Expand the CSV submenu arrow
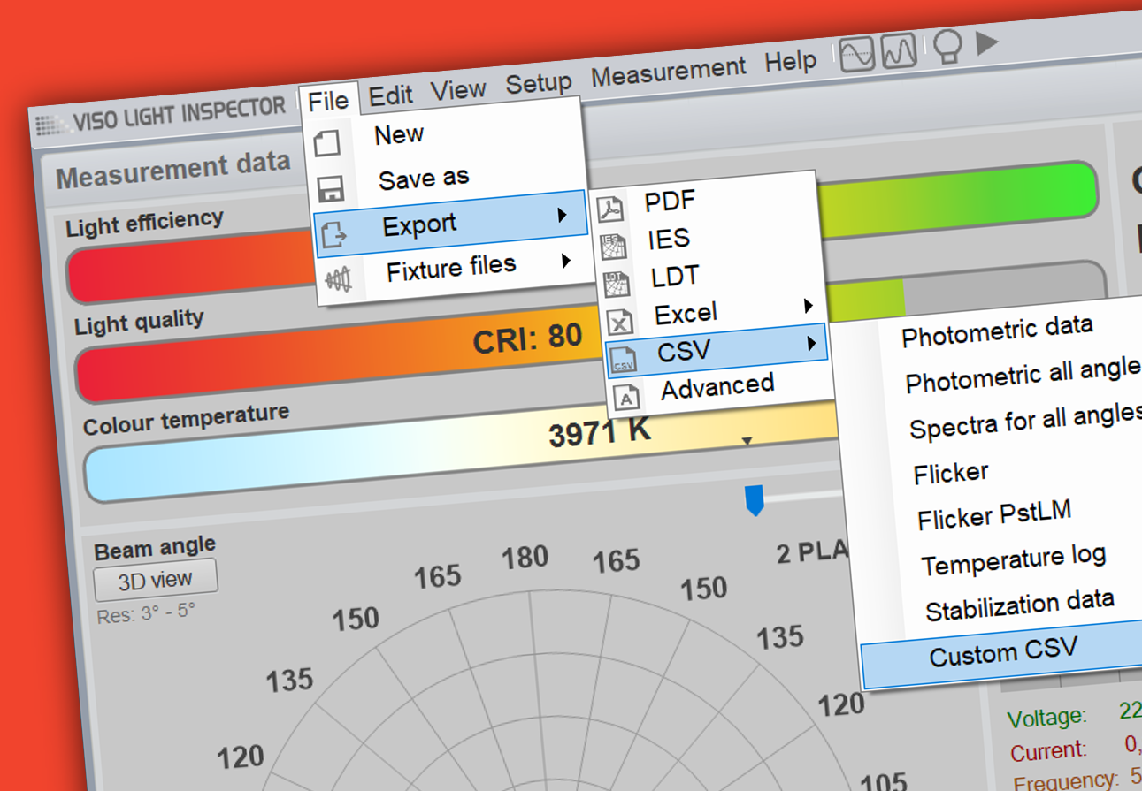Image resolution: width=1142 pixels, height=791 pixels. 812,344
